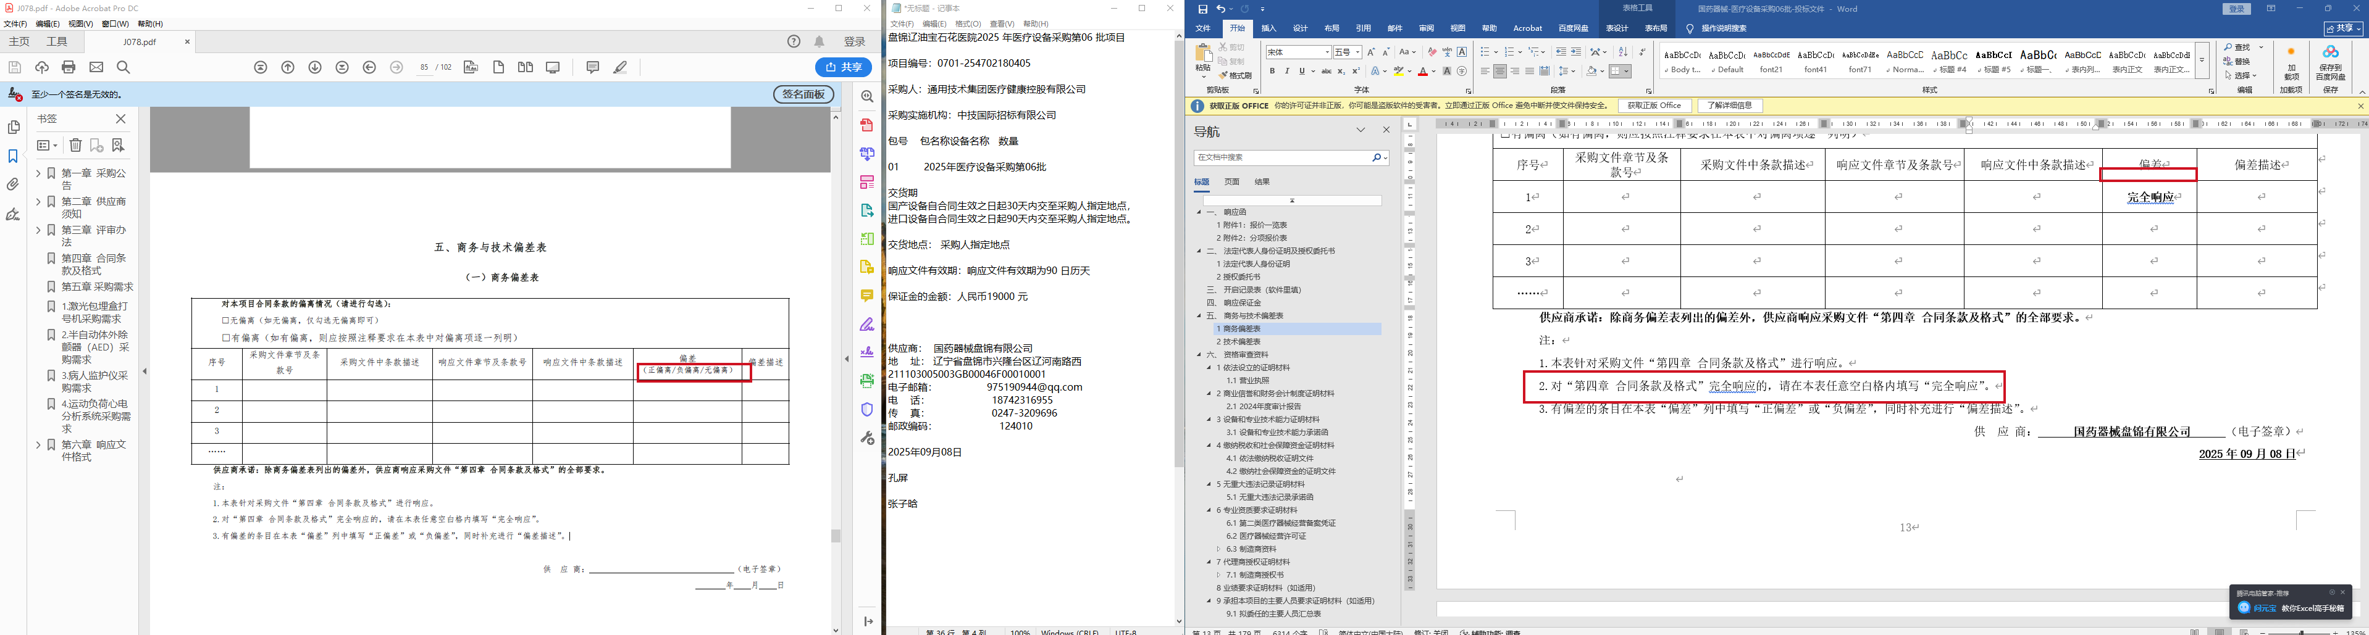The image size is (2369, 635).
Task: Open the 工具 tab in Acrobat
Action: tap(57, 41)
